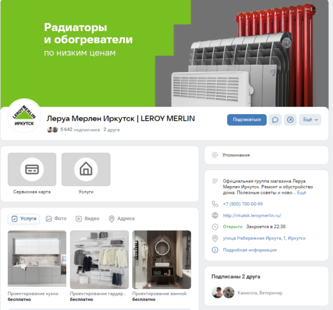This screenshot has width=333, height=310.
Task: Click the location pin icon by address
Action: click(x=215, y=238)
